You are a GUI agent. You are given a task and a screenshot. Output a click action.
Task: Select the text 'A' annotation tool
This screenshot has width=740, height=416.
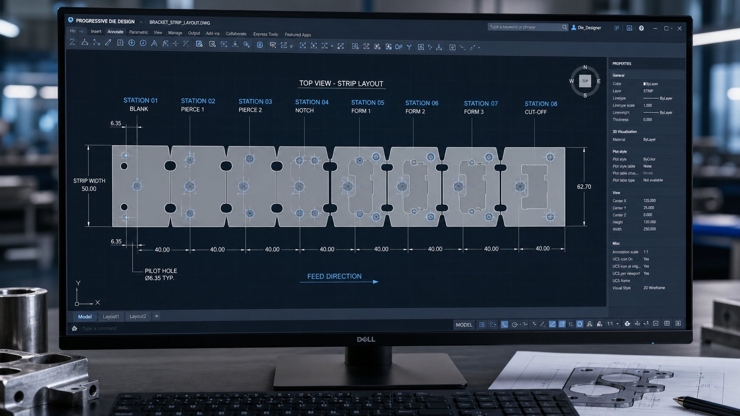pos(154,43)
